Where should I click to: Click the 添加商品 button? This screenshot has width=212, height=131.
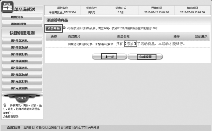pyautogui.click(x=53, y=28)
